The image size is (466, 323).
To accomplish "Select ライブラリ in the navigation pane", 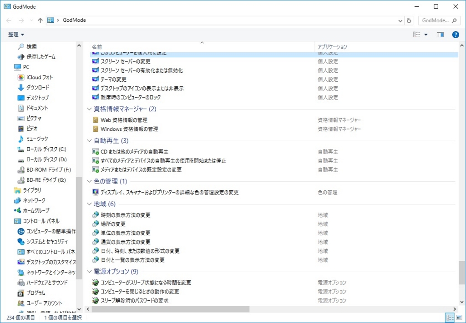I will [32, 190].
